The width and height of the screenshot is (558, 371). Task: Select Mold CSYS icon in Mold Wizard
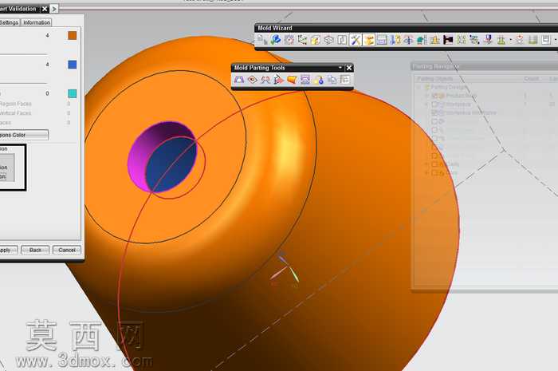tap(302, 40)
